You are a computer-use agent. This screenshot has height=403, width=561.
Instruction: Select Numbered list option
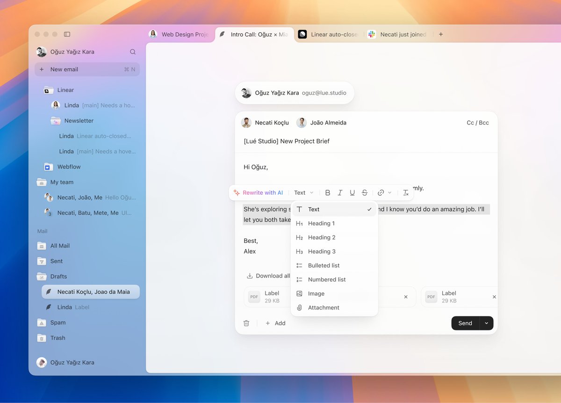[334, 279]
